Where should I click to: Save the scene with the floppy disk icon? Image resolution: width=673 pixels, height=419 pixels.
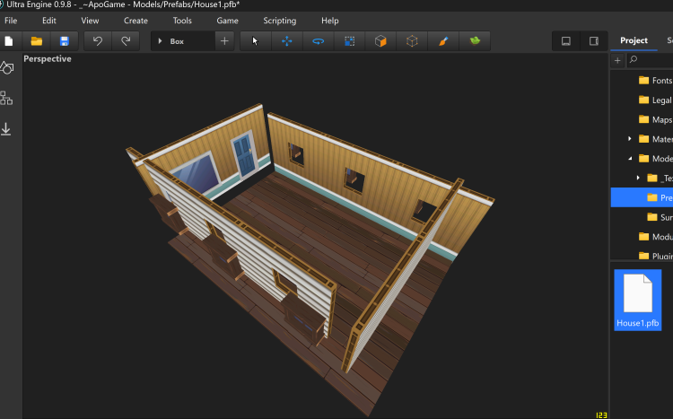pos(64,41)
